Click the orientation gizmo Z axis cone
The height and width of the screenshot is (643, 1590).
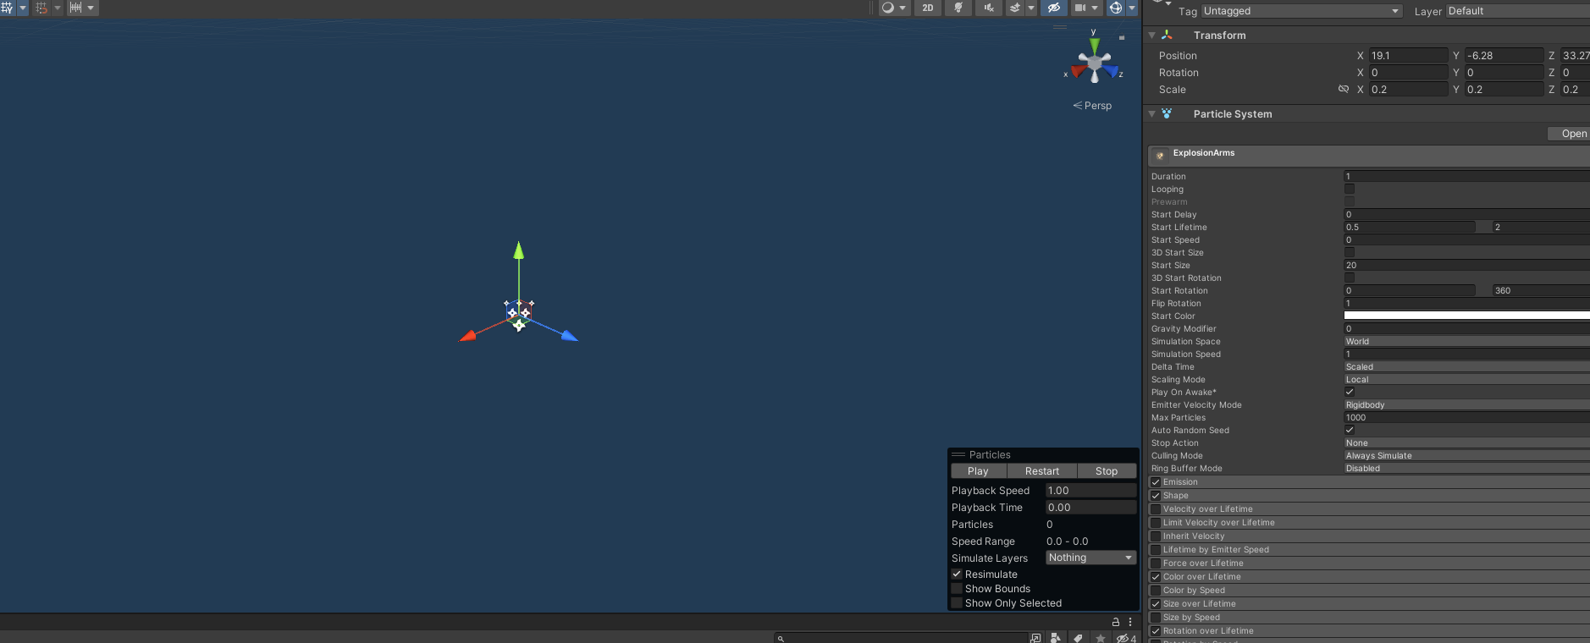click(1111, 71)
